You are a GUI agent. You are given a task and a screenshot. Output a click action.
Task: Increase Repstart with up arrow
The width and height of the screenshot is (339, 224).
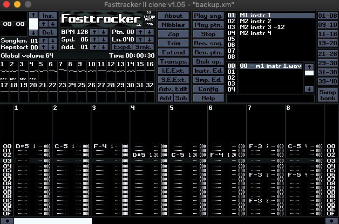tap(44, 47)
